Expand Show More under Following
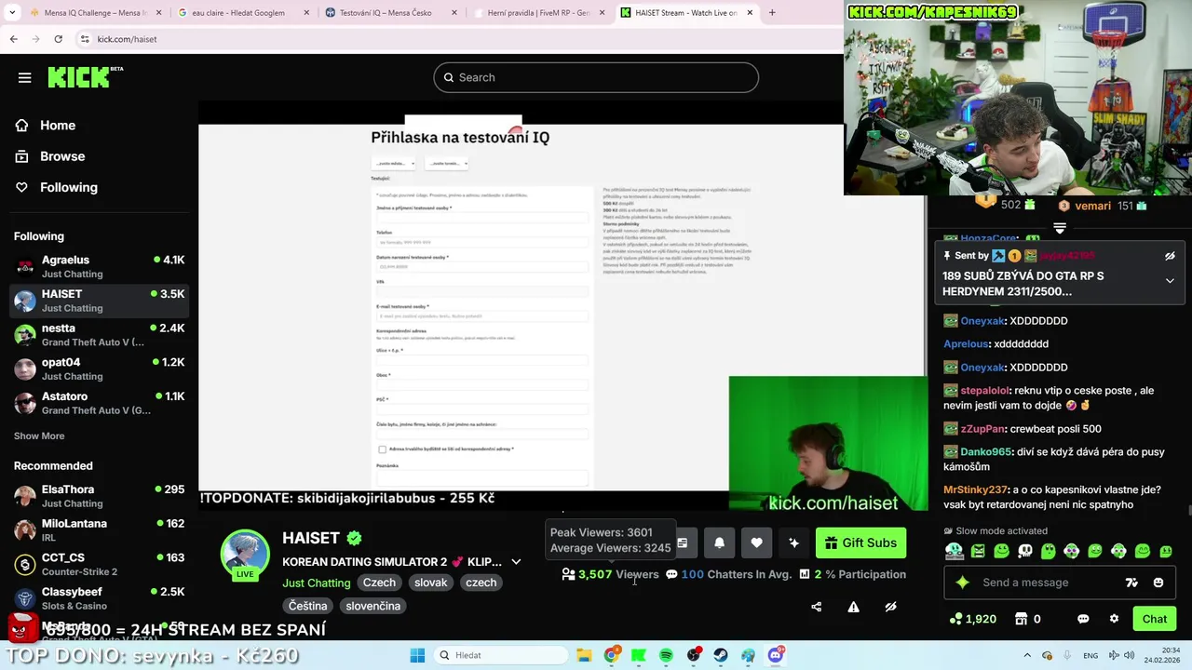The height and width of the screenshot is (670, 1192). coord(39,435)
